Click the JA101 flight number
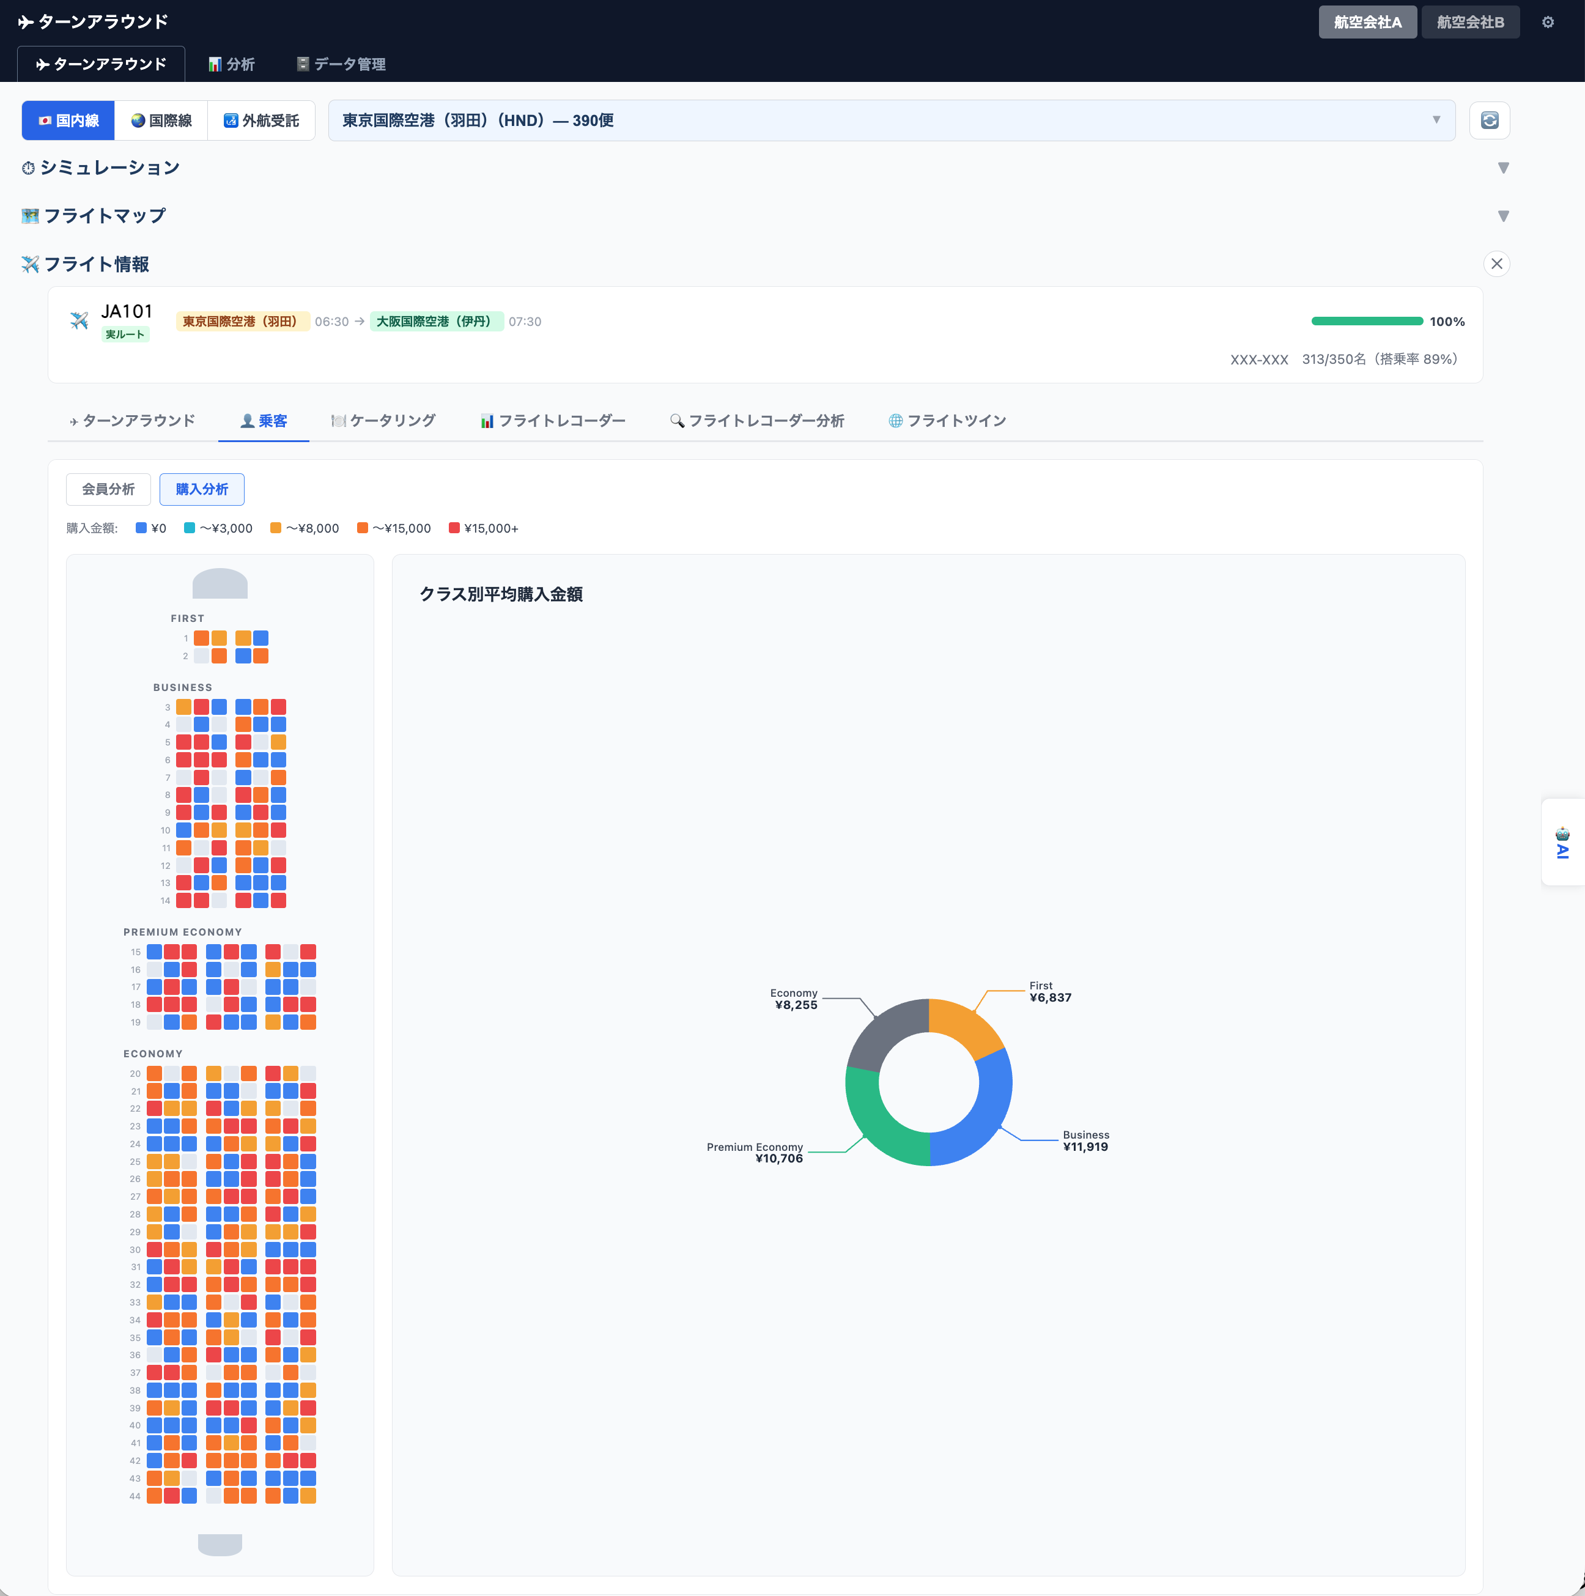The width and height of the screenshot is (1585, 1596). [x=127, y=311]
